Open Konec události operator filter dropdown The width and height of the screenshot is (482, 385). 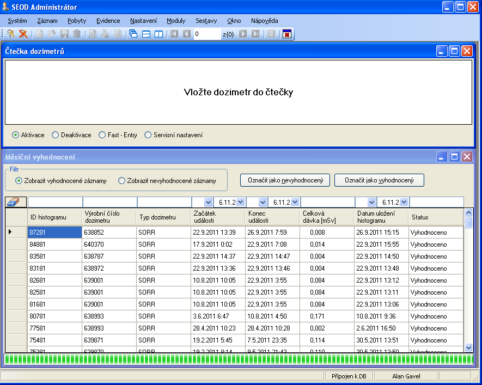(263, 202)
